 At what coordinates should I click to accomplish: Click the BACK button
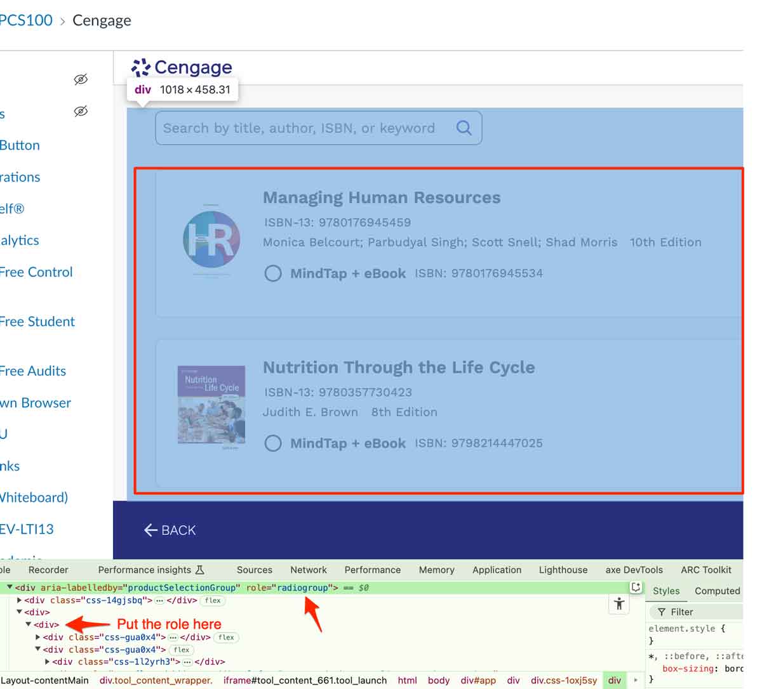170,530
